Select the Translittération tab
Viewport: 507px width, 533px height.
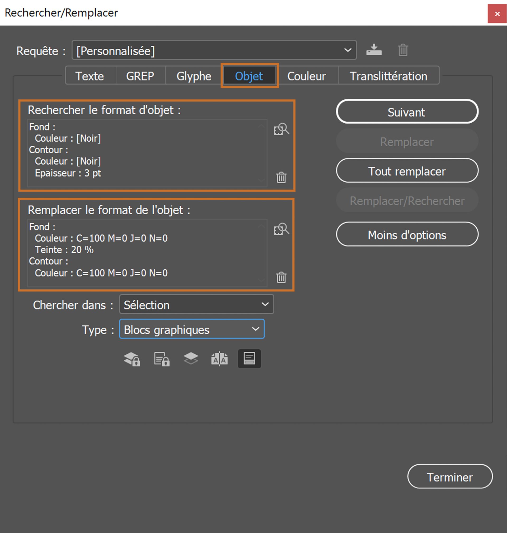tap(388, 76)
